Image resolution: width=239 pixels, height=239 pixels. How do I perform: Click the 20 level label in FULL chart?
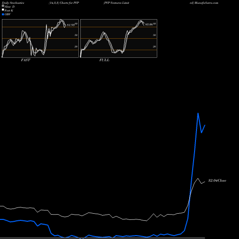click(154, 46)
